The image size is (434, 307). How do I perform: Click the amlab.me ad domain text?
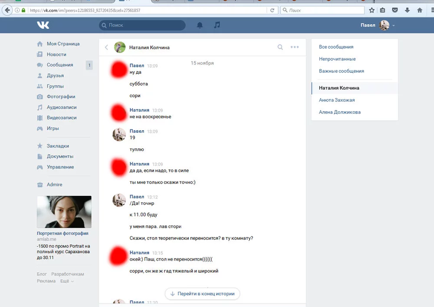[46, 239]
